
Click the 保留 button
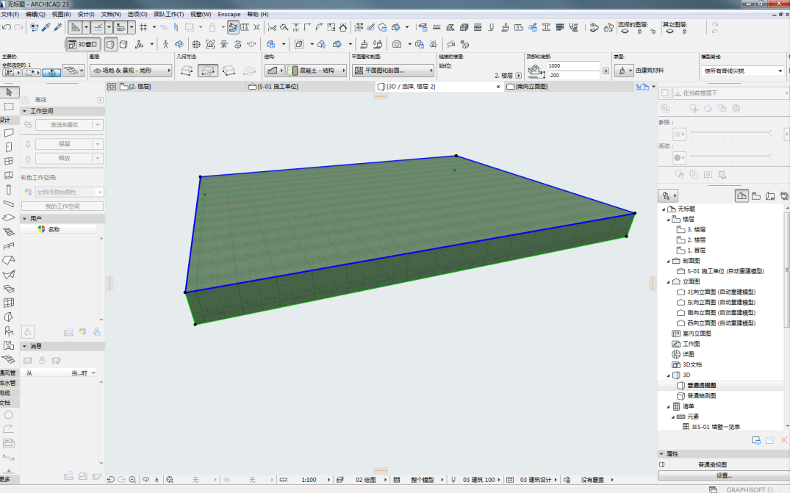[64, 144]
